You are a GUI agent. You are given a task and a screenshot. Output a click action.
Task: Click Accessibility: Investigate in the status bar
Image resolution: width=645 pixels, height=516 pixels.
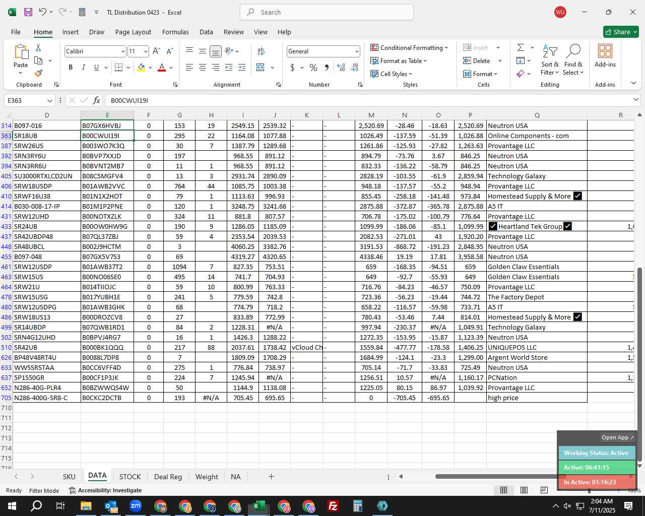(x=105, y=490)
